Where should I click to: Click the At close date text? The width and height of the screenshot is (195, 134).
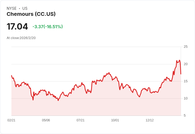point(21,38)
